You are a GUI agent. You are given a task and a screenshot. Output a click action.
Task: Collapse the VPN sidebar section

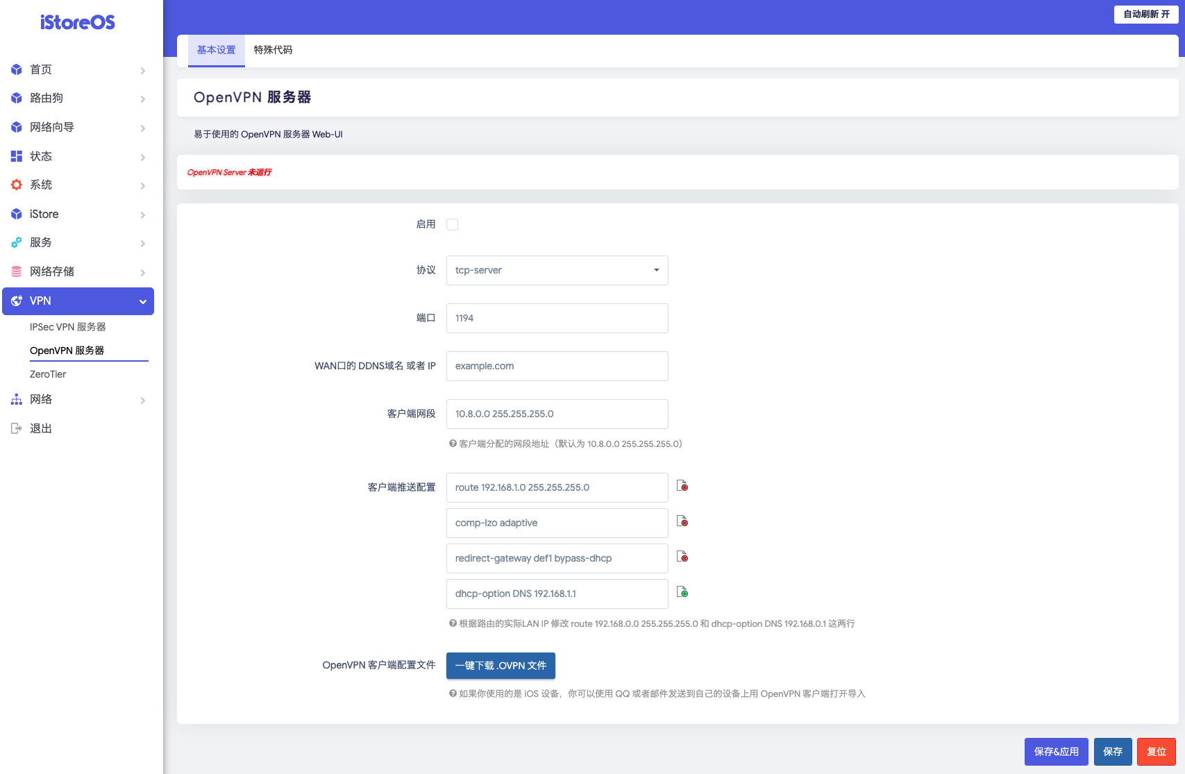point(142,301)
